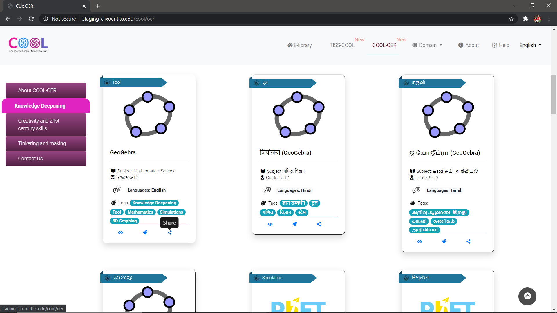Image resolution: width=557 pixels, height=313 pixels.
Task: Click the share icon on English GeoGebra card
Action: [170, 232]
